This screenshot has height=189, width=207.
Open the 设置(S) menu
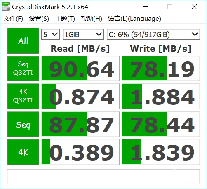[x=39, y=19]
